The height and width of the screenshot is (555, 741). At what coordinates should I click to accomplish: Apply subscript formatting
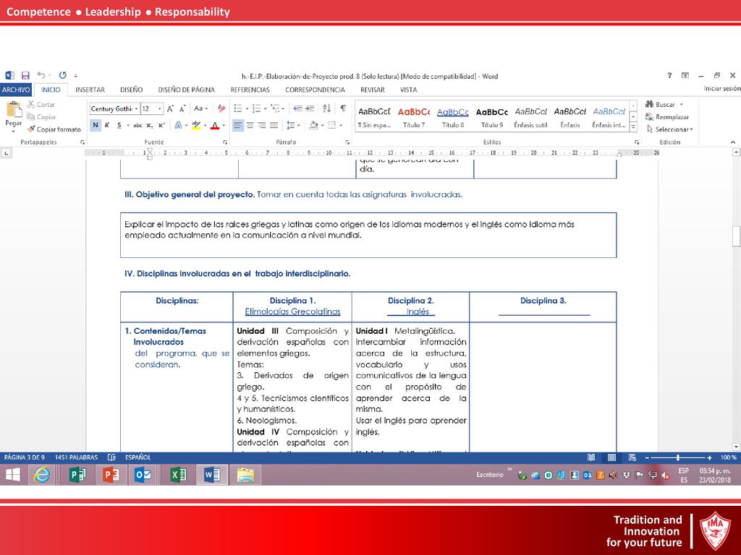pos(149,125)
